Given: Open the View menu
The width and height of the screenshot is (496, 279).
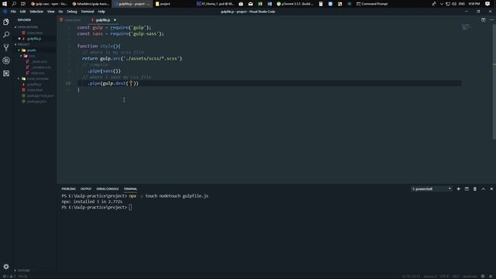Looking at the screenshot, I should pyautogui.click(x=50, y=12).
